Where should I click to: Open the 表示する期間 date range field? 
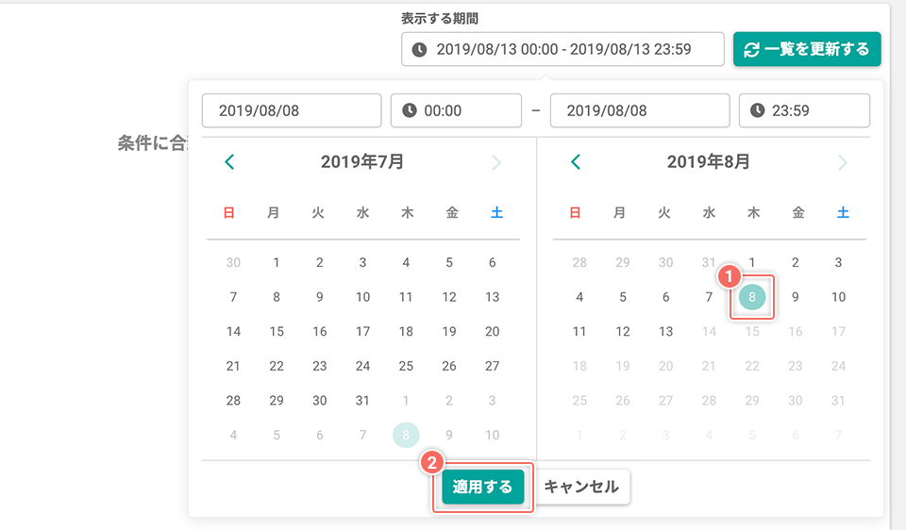coord(562,49)
